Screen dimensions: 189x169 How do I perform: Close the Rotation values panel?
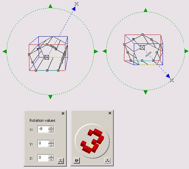point(63,114)
